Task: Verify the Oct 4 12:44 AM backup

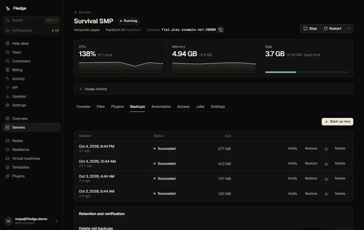Action: [x=292, y=163]
